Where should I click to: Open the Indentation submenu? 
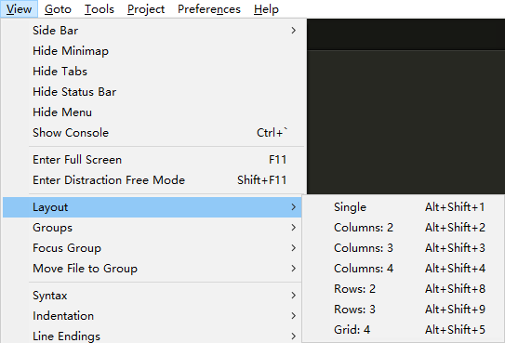tap(152, 316)
